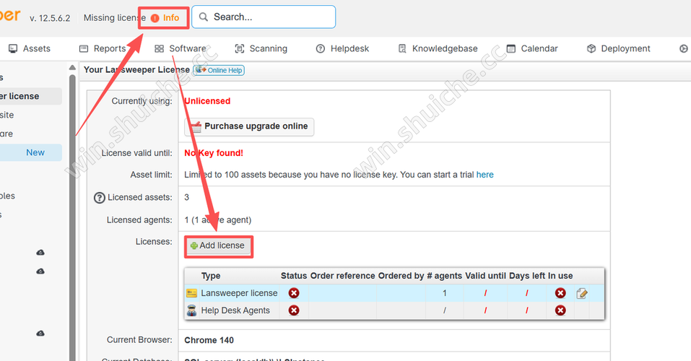Open the Deployment menu
The height and width of the screenshot is (361, 691).
[x=618, y=48]
